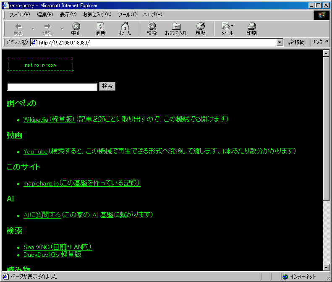Expand the address bar dropdown list

[x=280, y=42]
